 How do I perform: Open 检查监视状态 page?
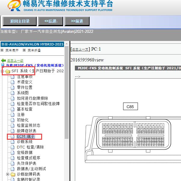pyautogui.click(x=29, y=125)
